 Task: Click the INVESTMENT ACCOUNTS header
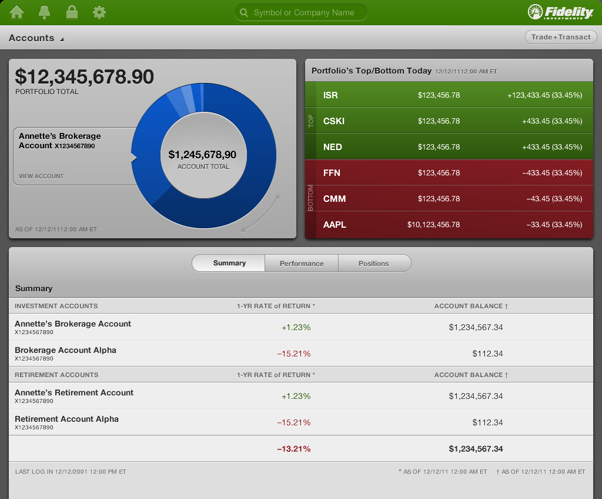(56, 306)
